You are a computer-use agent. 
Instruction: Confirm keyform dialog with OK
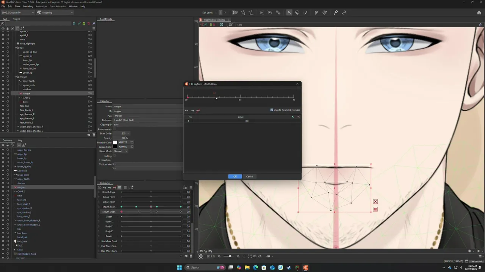(235, 176)
